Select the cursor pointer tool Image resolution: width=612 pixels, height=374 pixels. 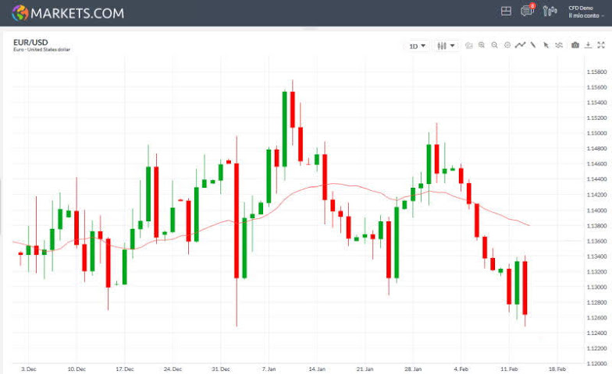pyautogui.click(x=546, y=45)
